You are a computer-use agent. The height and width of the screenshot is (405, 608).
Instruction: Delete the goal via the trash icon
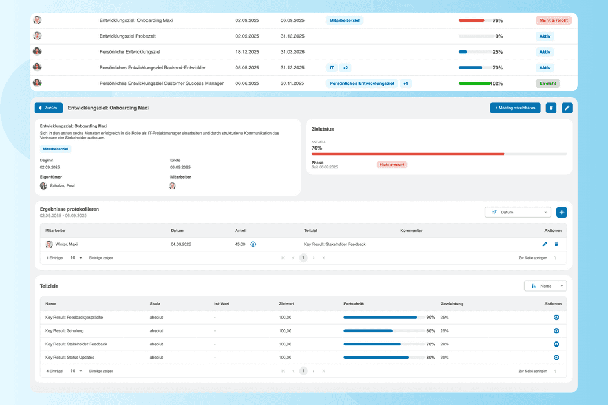point(551,108)
